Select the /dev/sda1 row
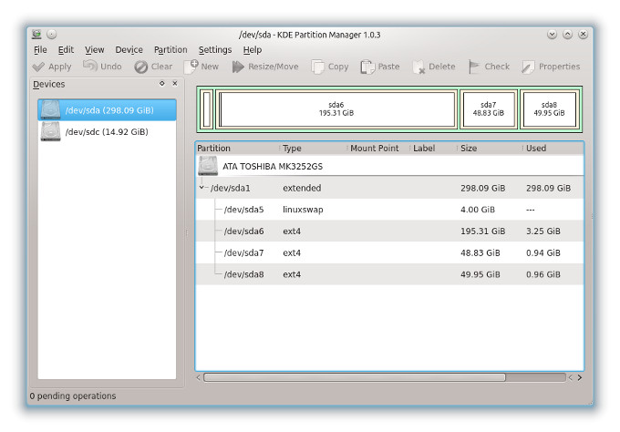 point(389,188)
